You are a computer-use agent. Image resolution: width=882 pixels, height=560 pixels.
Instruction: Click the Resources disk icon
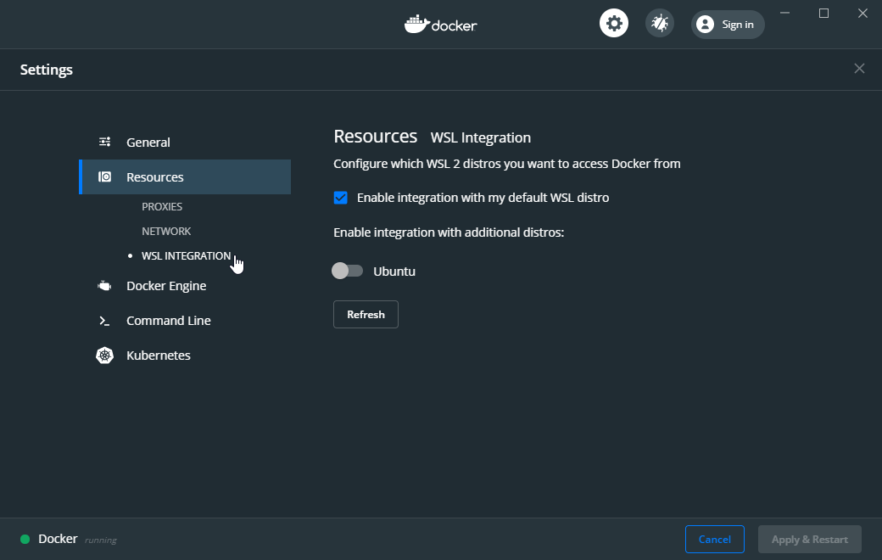(x=104, y=176)
